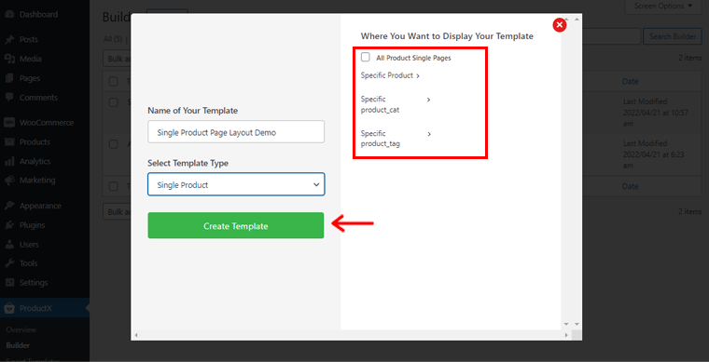
Task: Click the Plugins icon in sidebar
Action: pyautogui.click(x=9, y=225)
